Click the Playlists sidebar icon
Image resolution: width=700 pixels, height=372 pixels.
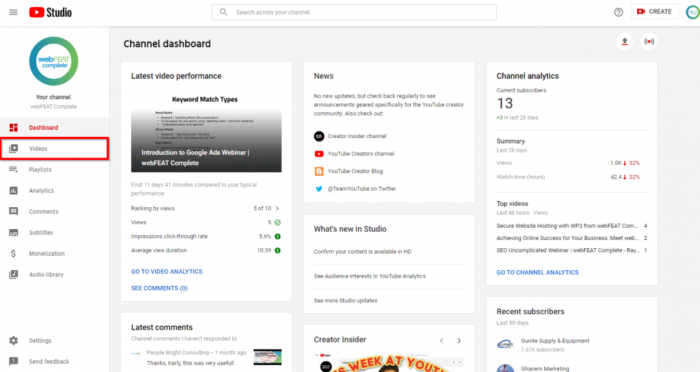(14, 170)
